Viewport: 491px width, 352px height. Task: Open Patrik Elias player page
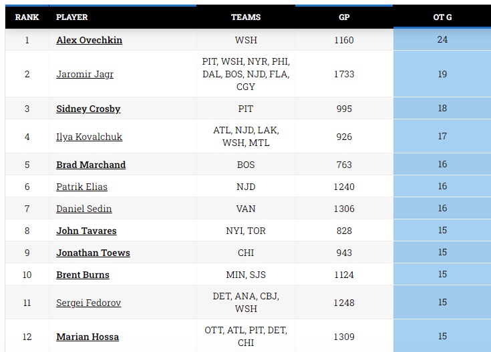(81, 187)
